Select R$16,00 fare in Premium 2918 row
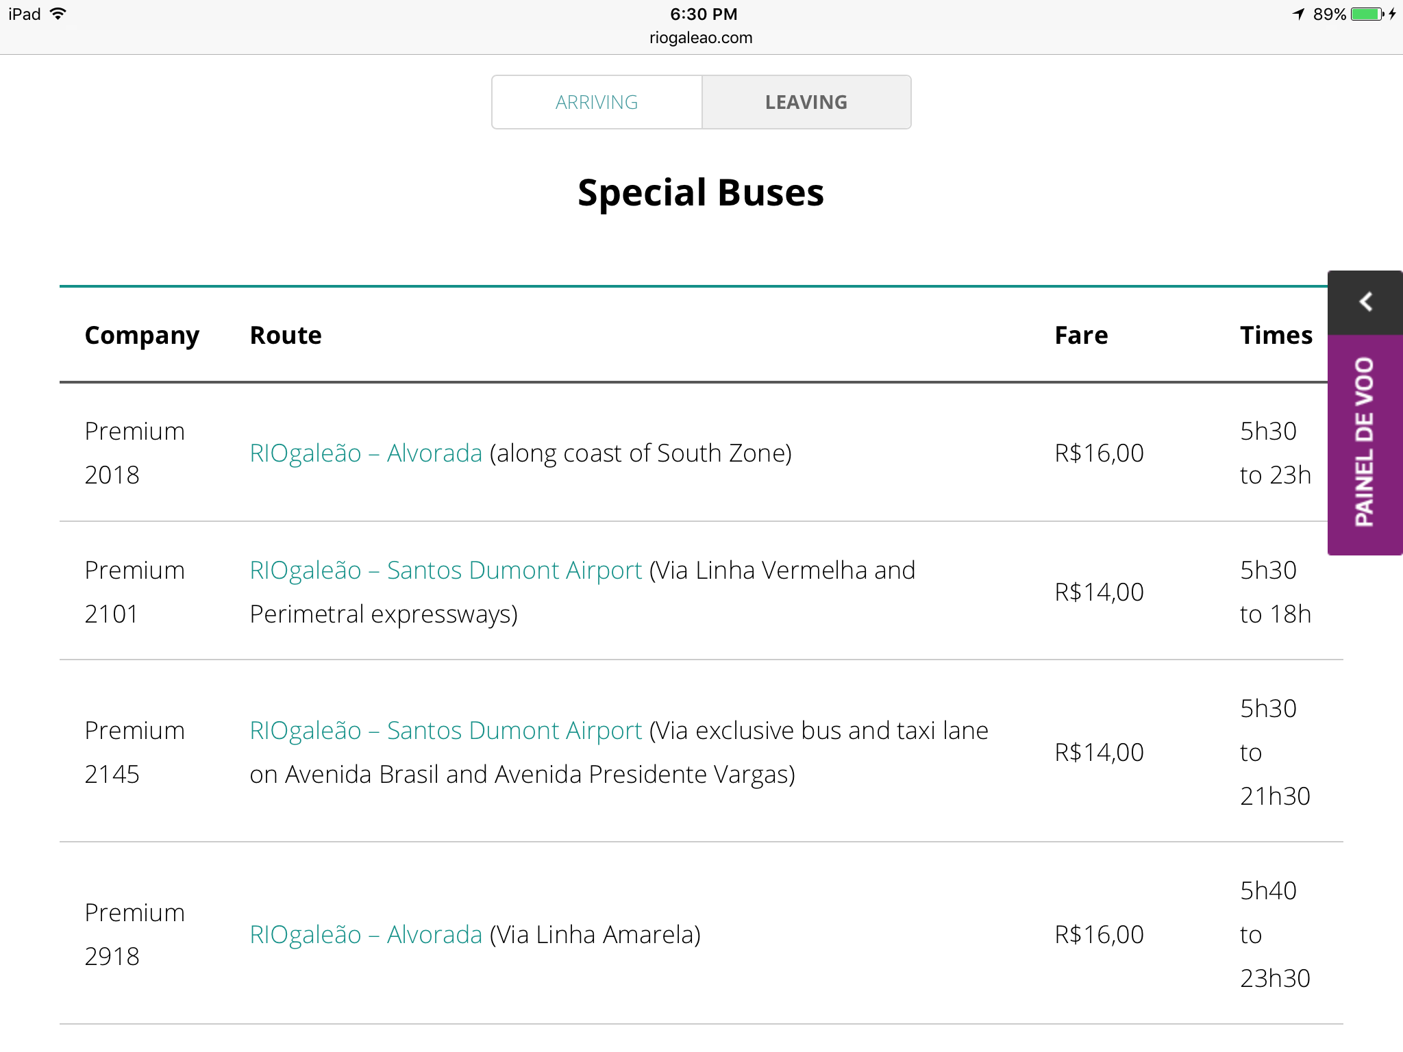The width and height of the screenshot is (1403, 1052). [1099, 935]
